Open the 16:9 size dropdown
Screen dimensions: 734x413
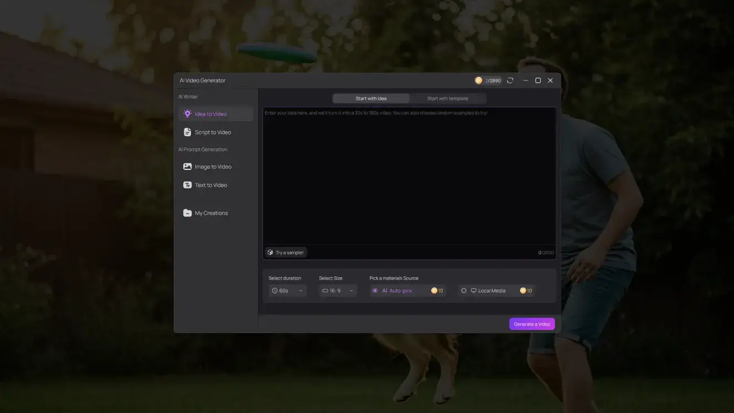tap(338, 291)
